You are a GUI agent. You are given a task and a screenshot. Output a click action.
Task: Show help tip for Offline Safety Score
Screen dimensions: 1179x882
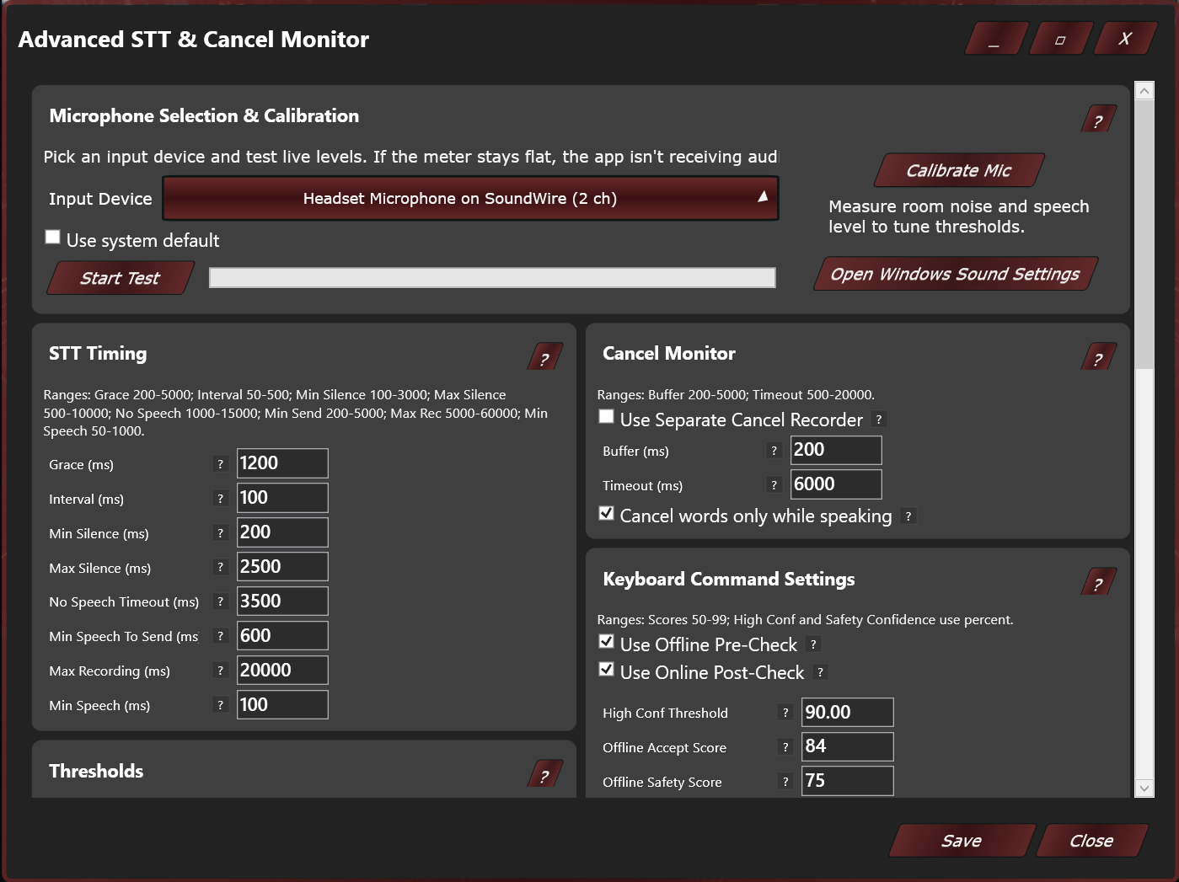point(786,782)
